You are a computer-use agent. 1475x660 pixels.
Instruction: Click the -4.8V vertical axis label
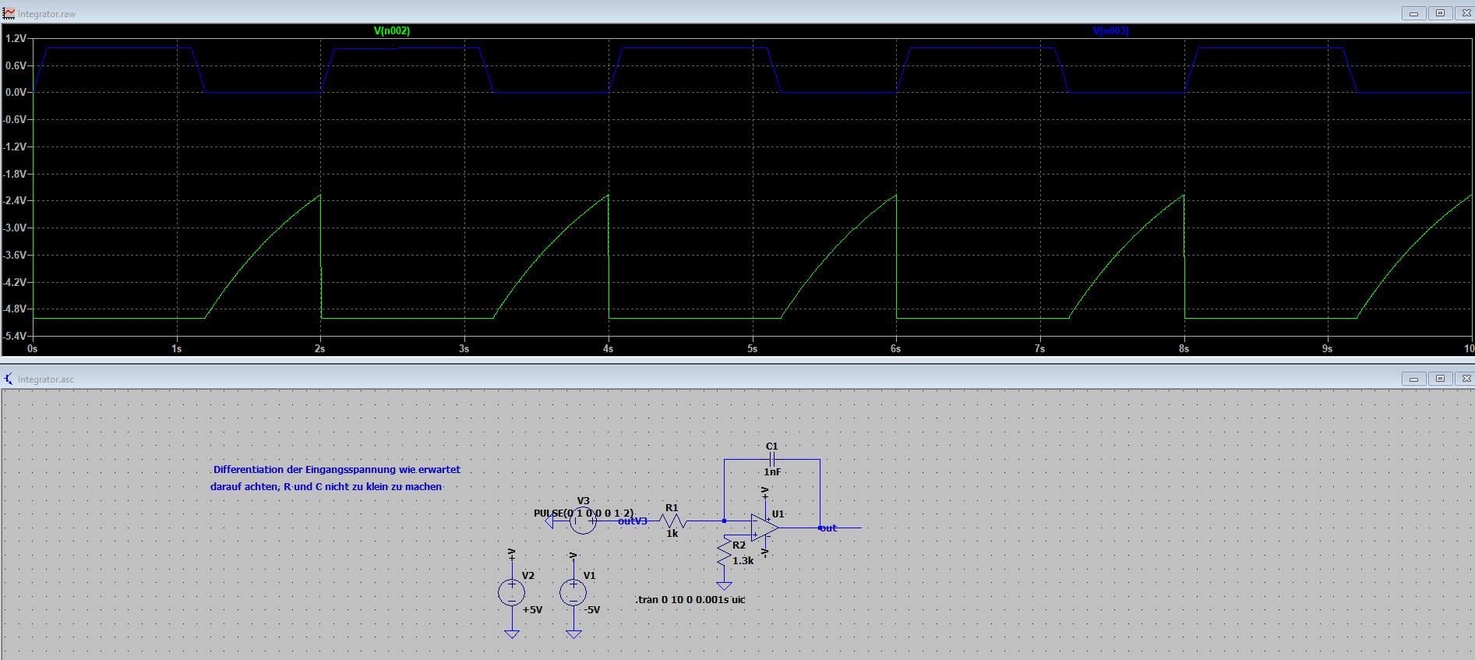[15, 309]
